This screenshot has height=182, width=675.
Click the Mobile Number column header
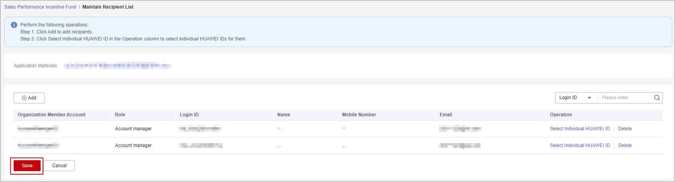pyautogui.click(x=359, y=115)
